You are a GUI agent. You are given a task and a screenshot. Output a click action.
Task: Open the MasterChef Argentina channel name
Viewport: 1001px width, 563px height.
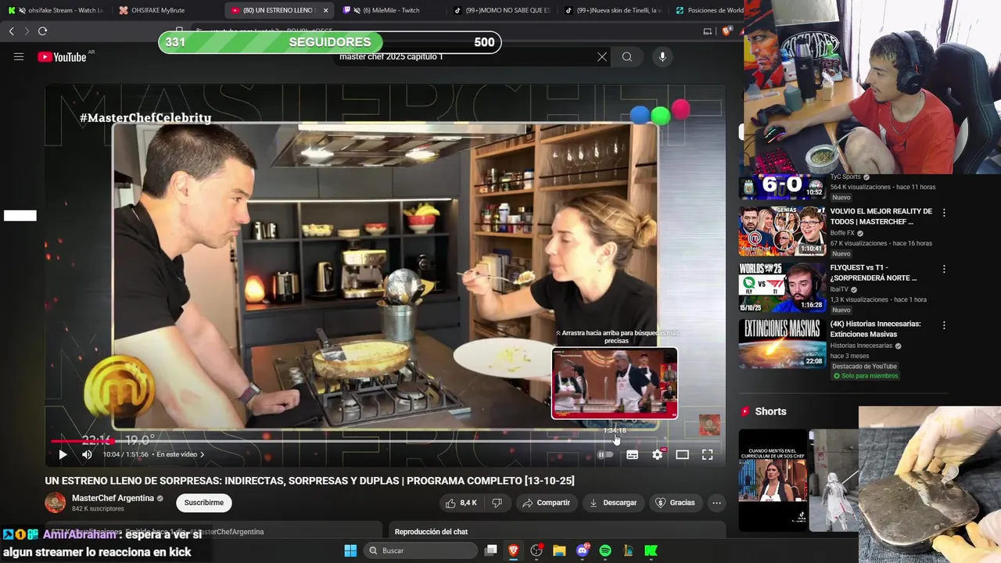coord(113,498)
